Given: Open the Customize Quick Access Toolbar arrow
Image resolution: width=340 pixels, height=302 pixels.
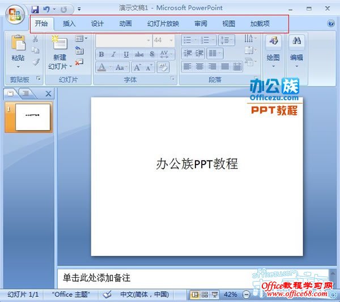Looking at the screenshot, I should tap(79, 9).
